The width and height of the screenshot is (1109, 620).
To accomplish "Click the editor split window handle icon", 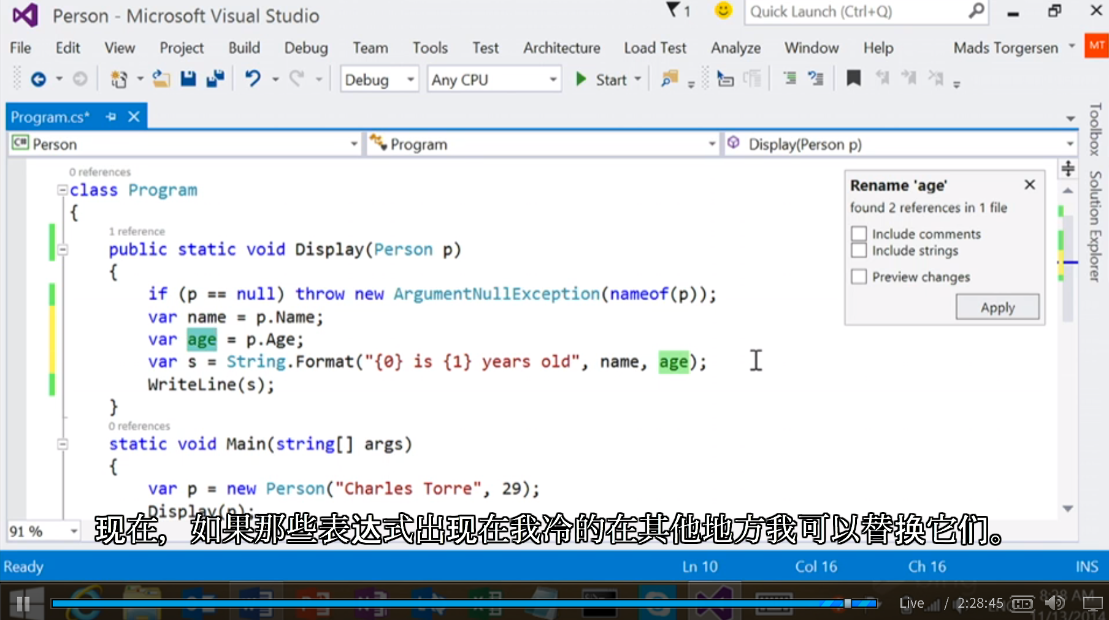I will (1068, 168).
